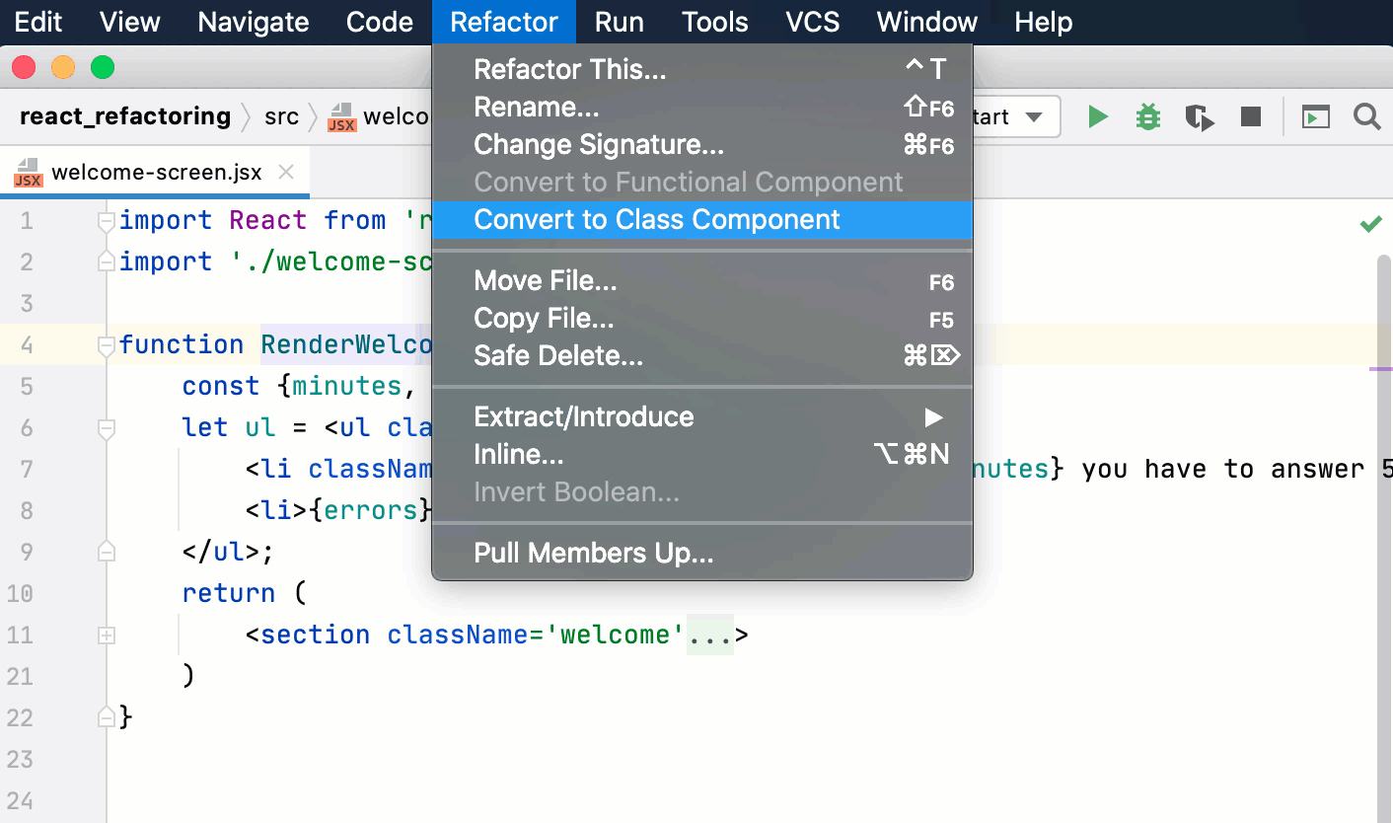Open Search Everywhere with the magnifier icon

(x=1367, y=116)
